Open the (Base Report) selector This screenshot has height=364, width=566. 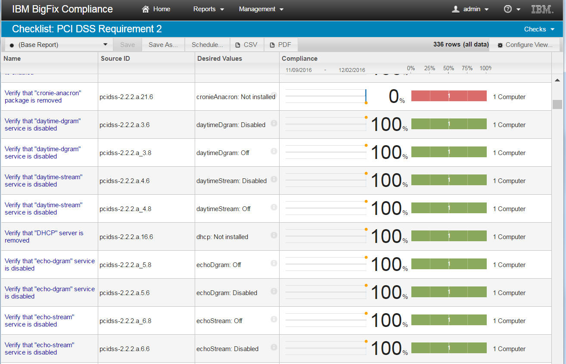(x=59, y=45)
